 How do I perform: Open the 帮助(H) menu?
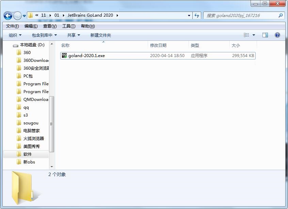[88, 26]
